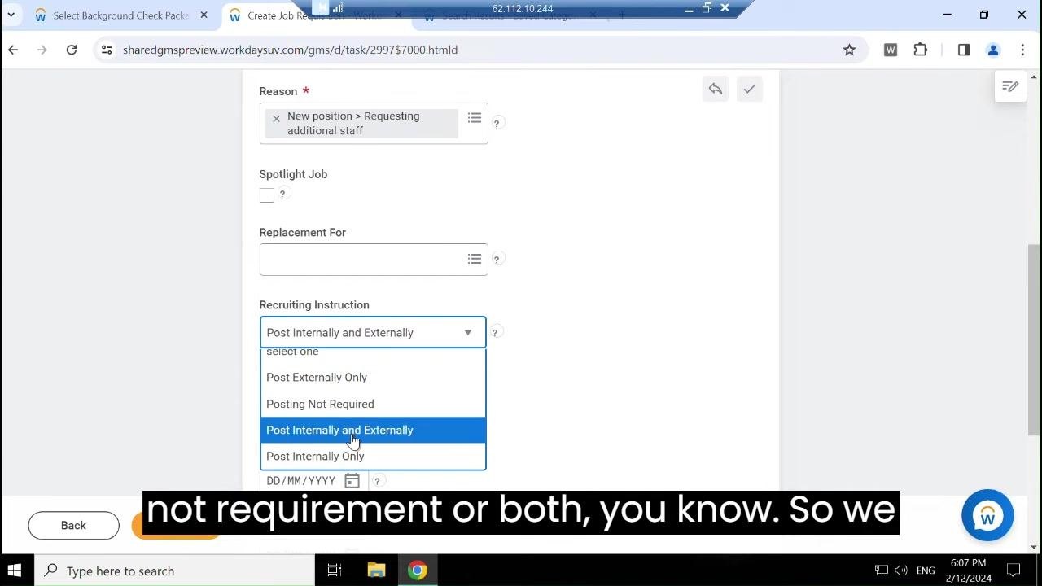
Task: Open the Workday assistant chat bubble
Action: click(987, 515)
